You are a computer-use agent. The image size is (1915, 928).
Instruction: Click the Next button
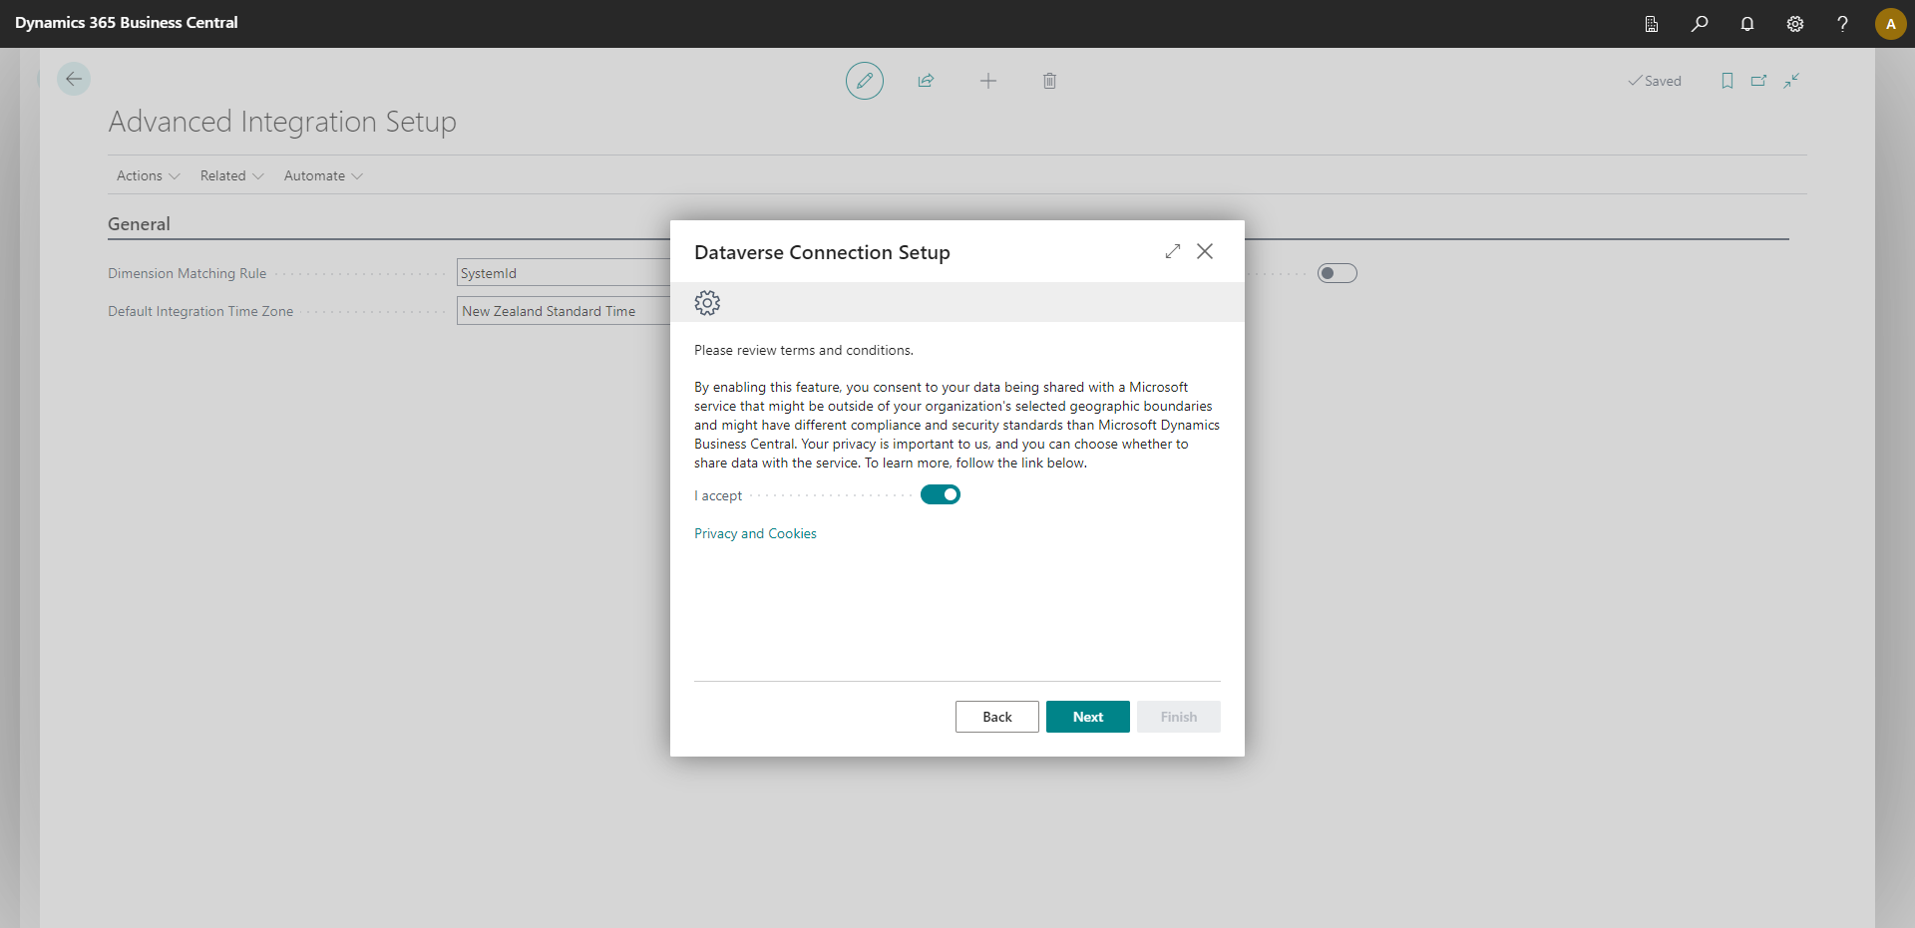(1088, 717)
